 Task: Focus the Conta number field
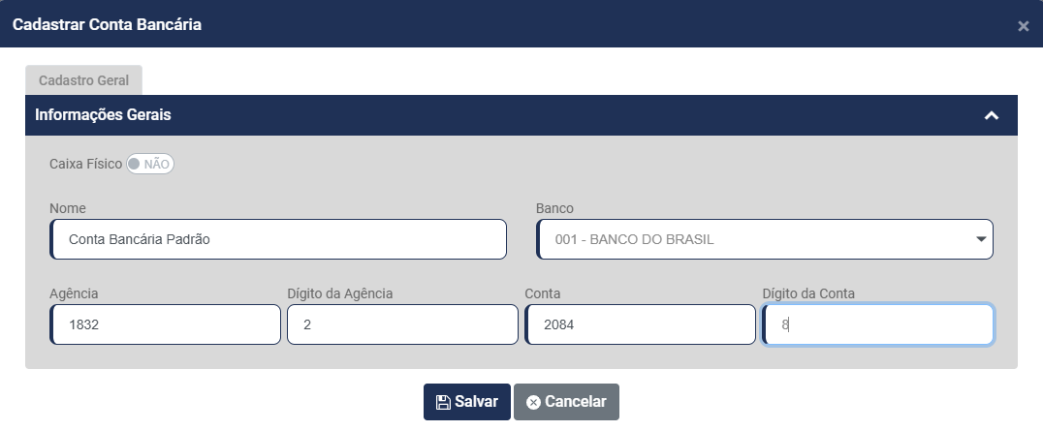pyautogui.click(x=640, y=325)
